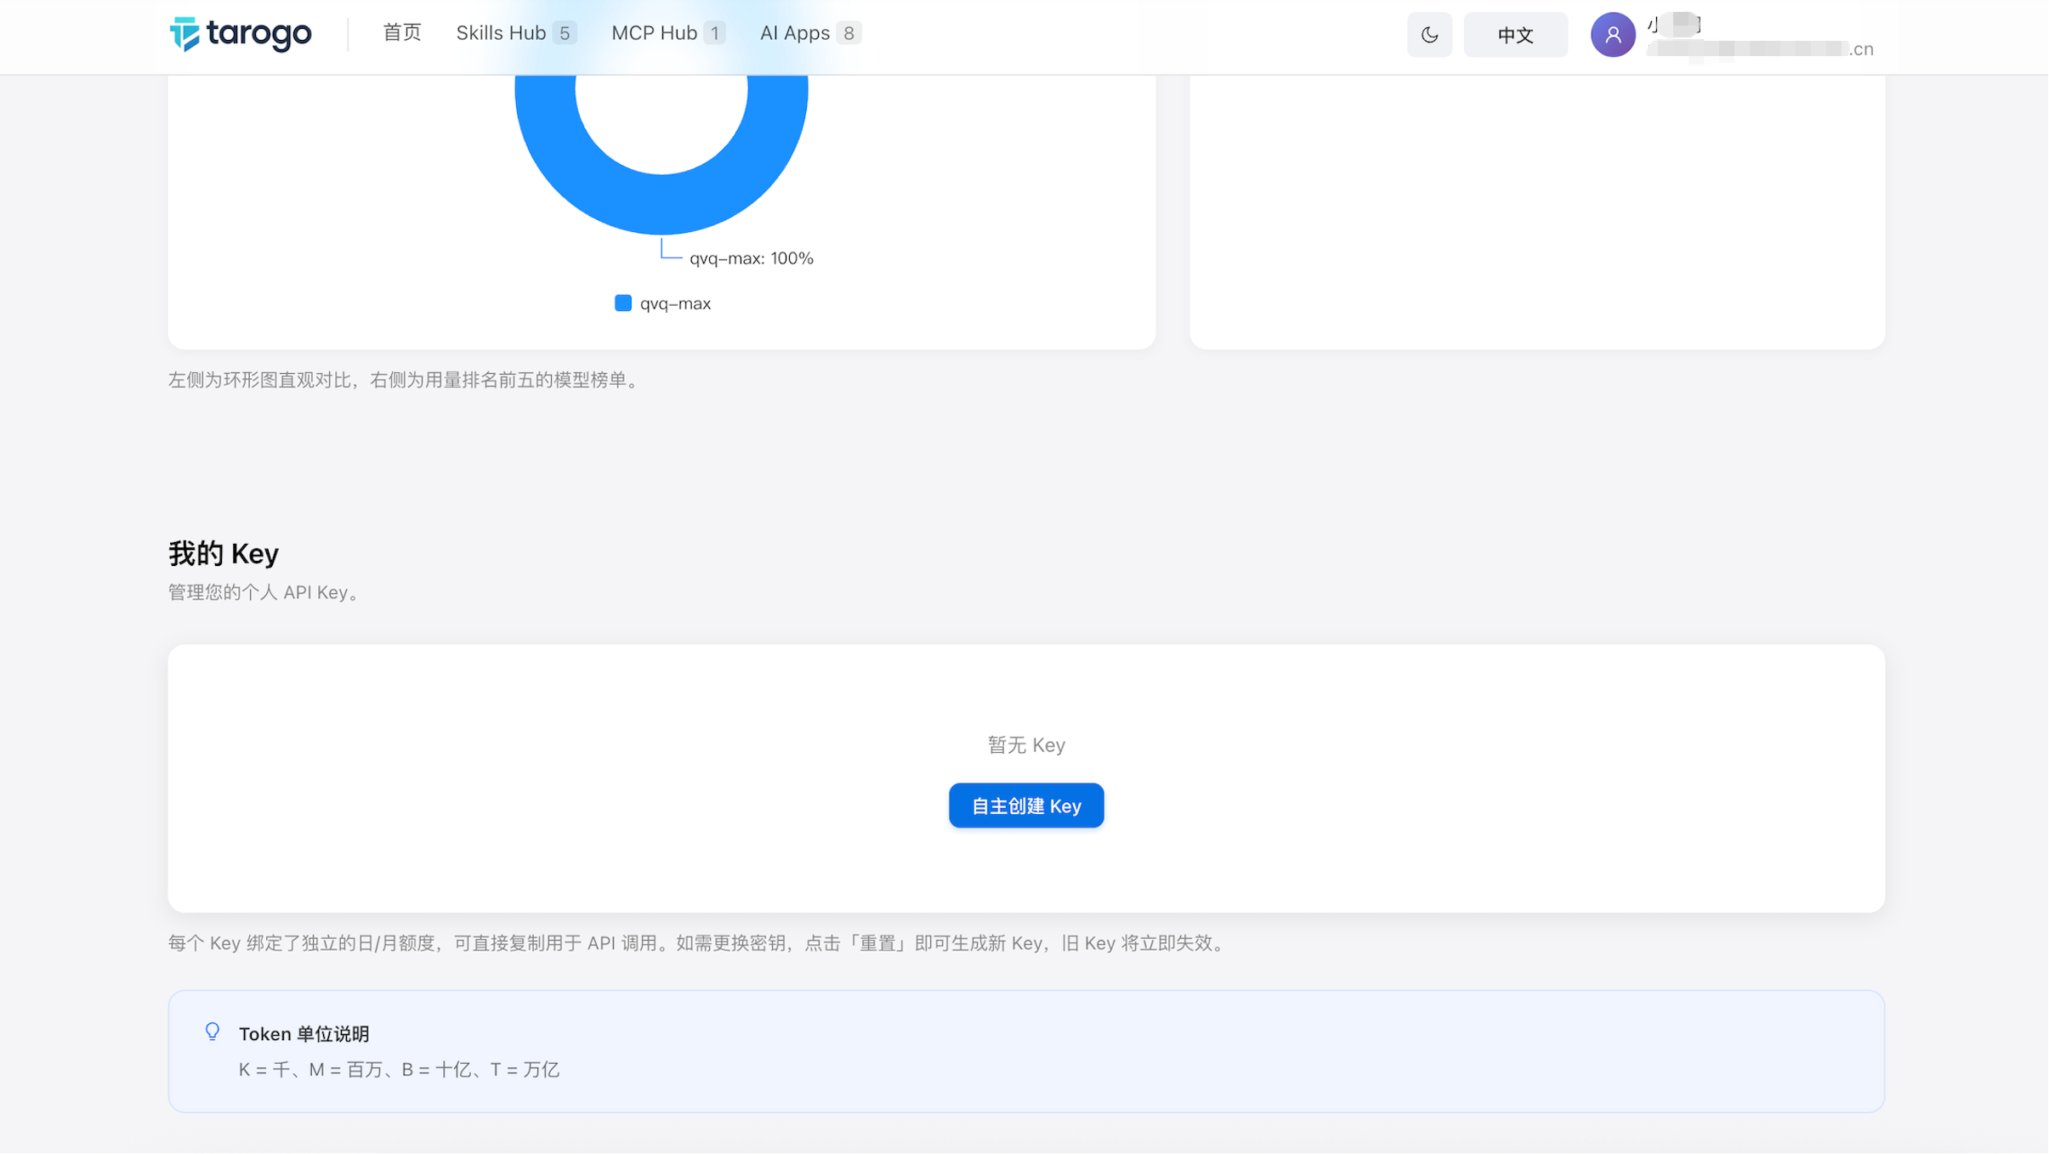
Task: Click the account email ending in .cn
Action: 1760,49
